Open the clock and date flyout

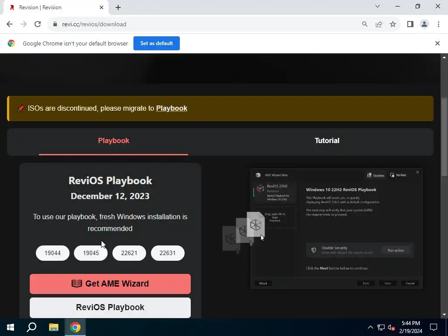pyautogui.click(x=410, y=327)
